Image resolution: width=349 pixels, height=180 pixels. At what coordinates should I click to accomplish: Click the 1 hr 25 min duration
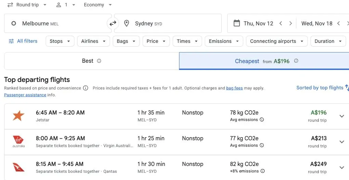tap(151, 138)
